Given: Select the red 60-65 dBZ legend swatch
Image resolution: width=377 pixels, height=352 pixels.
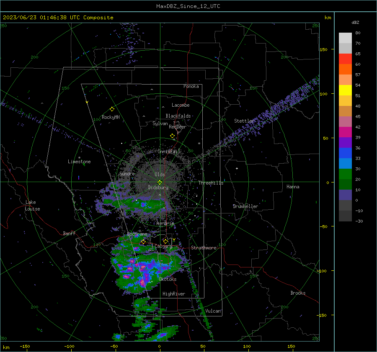Looking at the screenshot, I should [x=345, y=59].
